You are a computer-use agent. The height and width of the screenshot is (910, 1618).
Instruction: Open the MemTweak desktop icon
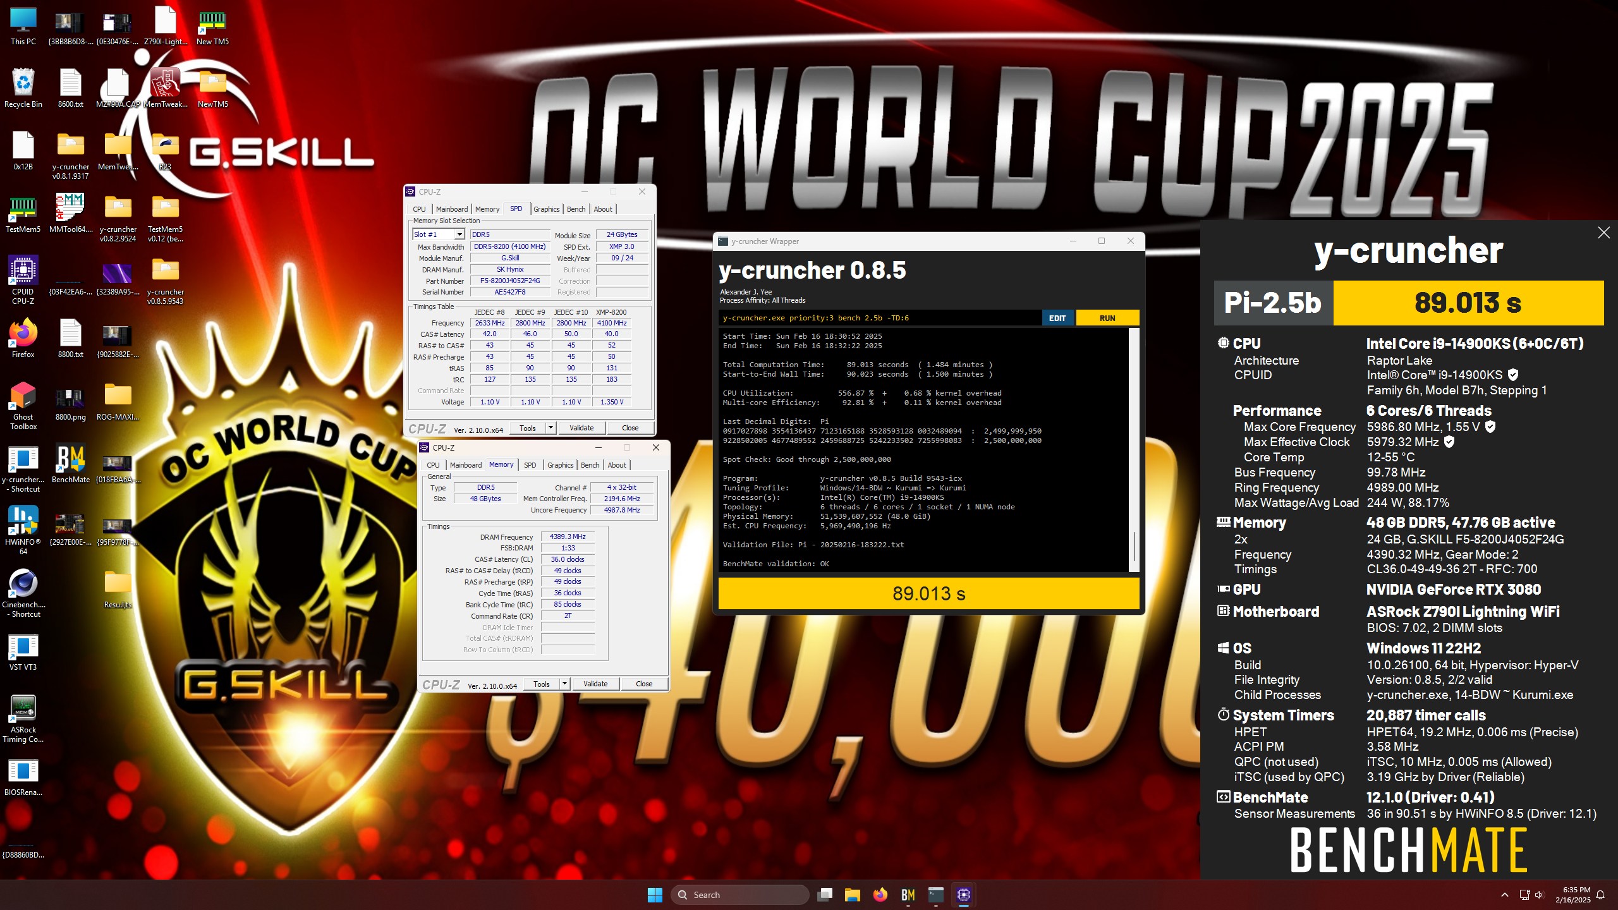pyautogui.click(x=166, y=88)
